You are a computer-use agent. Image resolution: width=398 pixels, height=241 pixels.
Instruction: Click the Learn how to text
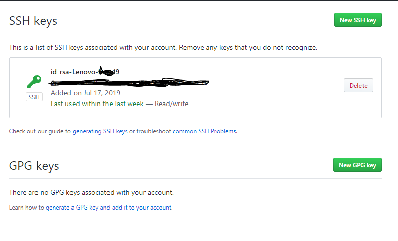26,208
